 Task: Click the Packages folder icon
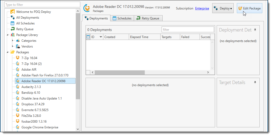click(13, 52)
